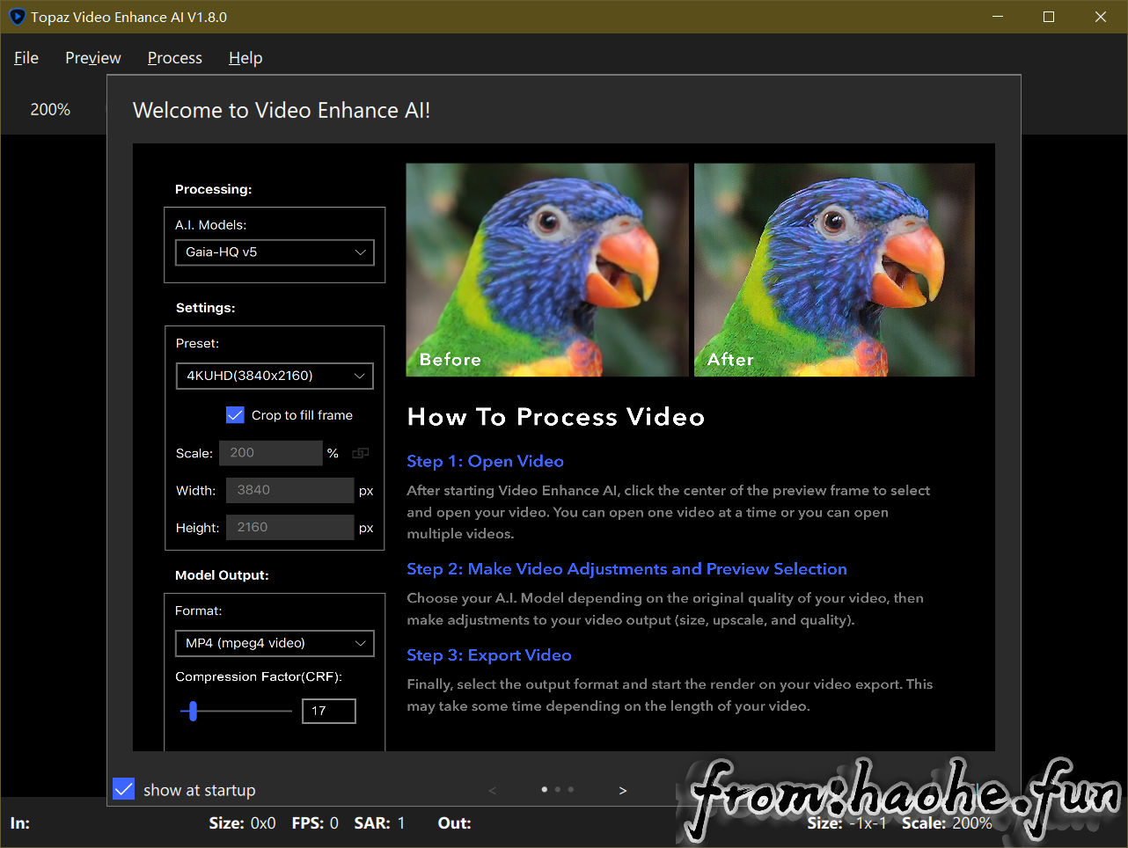Image resolution: width=1128 pixels, height=848 pixels.
Task: Open the Preset 4KUHD dropdown
Action: tap(275, 376)
